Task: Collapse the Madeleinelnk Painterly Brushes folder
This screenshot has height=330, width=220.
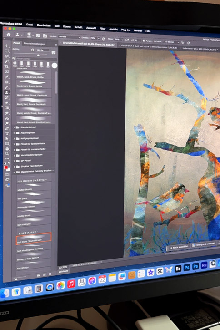Action: [14, 172]
